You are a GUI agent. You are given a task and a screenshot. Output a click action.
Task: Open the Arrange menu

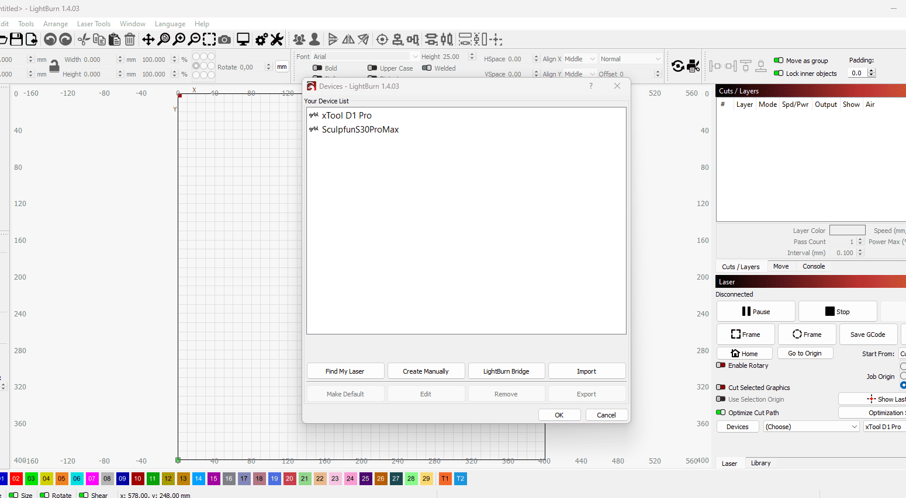click(x=56, y=24)
